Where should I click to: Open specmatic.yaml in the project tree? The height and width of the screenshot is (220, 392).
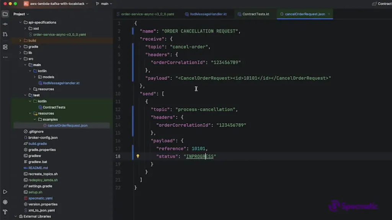pos(41,198)
